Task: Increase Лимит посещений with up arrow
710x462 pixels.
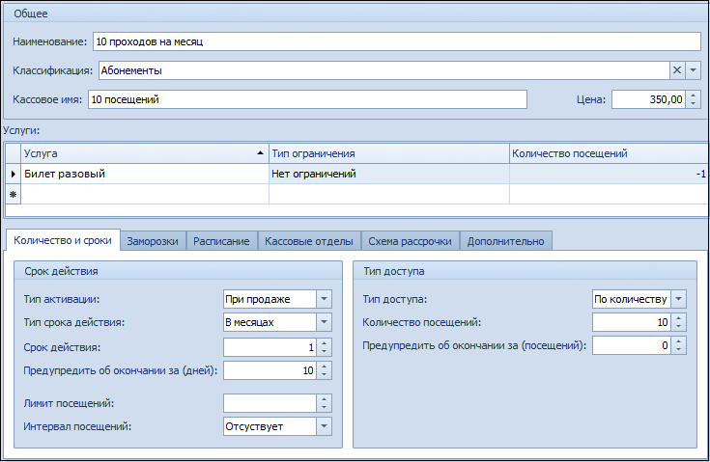Action: [x=325, y=399]
